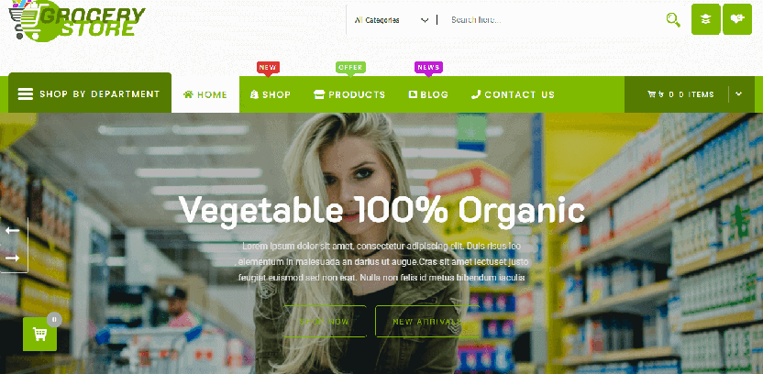The image size is (763, 374).
Task: Go to next slide arrow
Action: tap(13, 258)
